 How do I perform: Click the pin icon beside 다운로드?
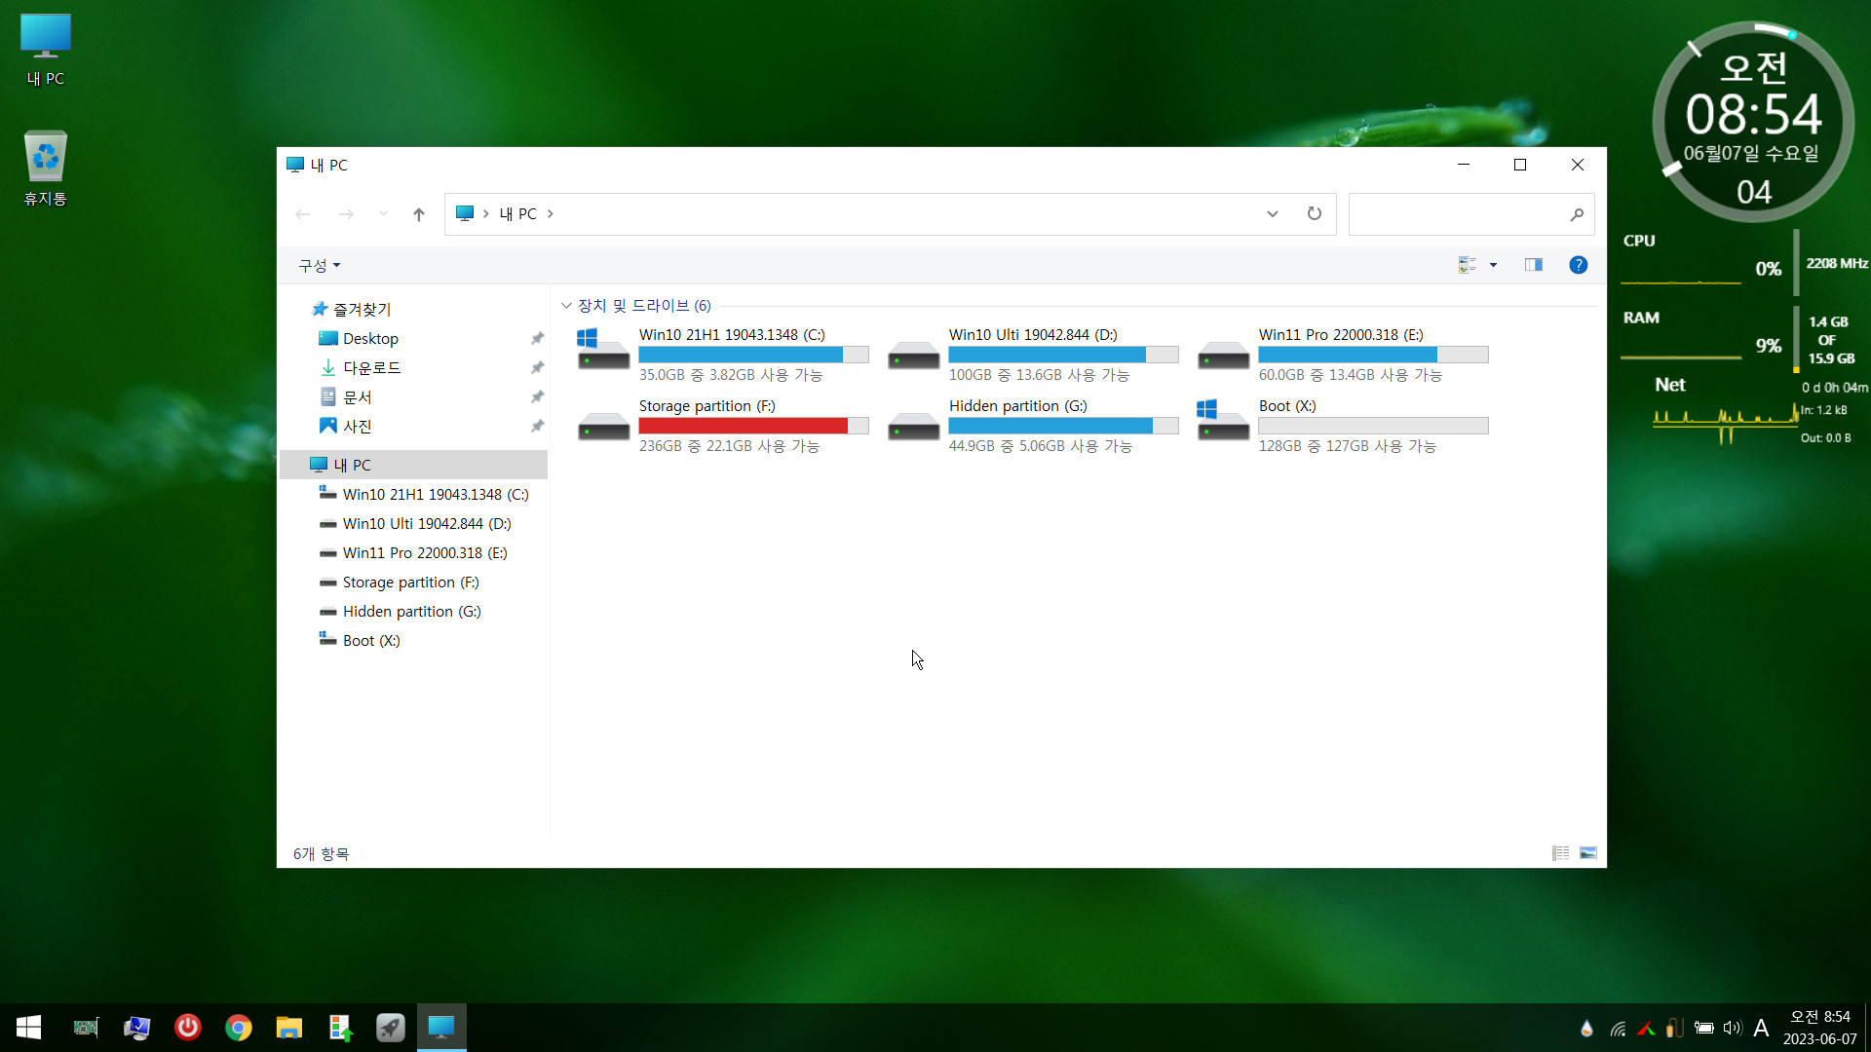click(x=537, y=367)
